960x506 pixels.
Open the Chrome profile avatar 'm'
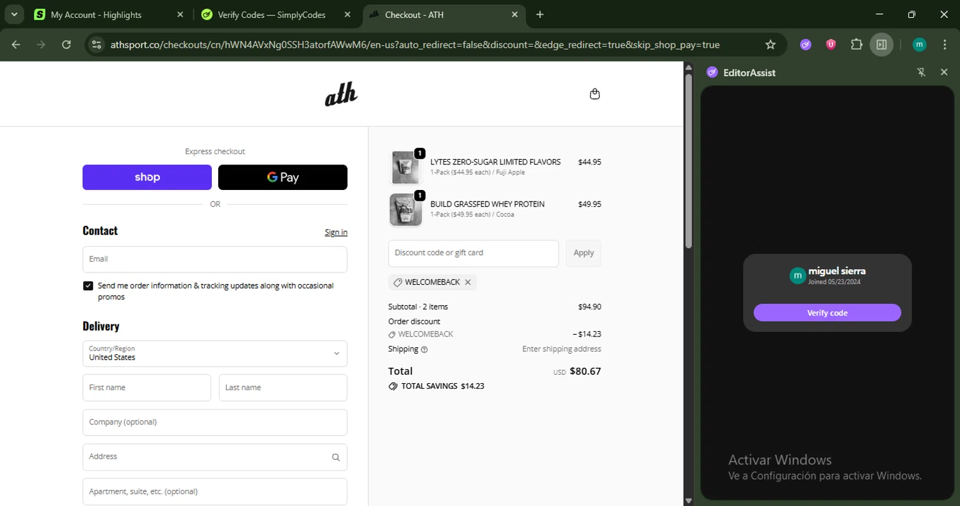pyautogui.click(x=919, y=45)
